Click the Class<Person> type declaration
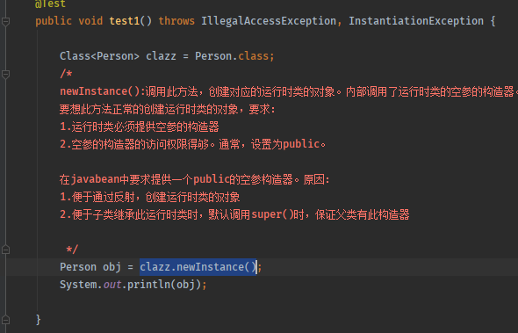 [99, 56]
